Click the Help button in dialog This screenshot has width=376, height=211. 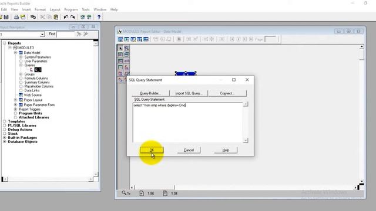226,150
